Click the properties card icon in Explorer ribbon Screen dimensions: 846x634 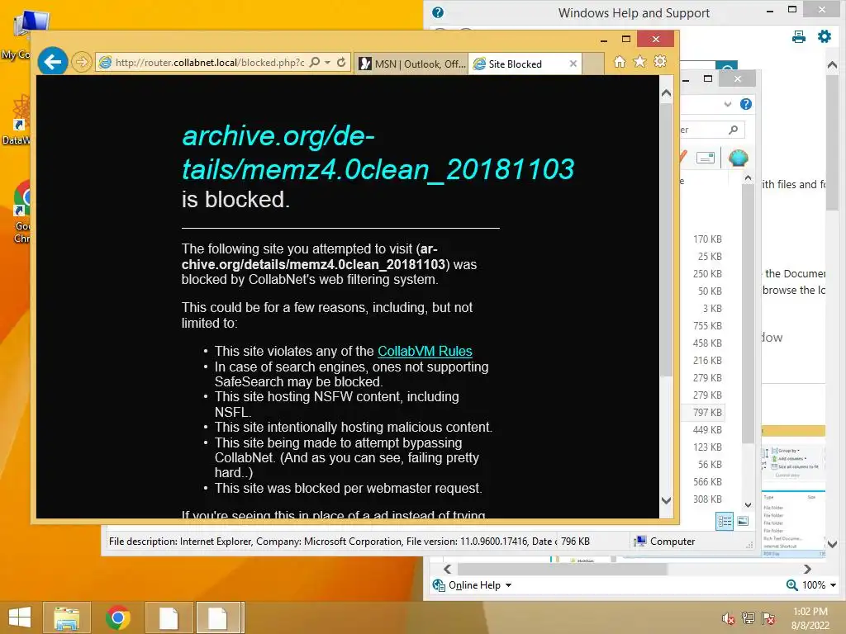coord(706,158)
